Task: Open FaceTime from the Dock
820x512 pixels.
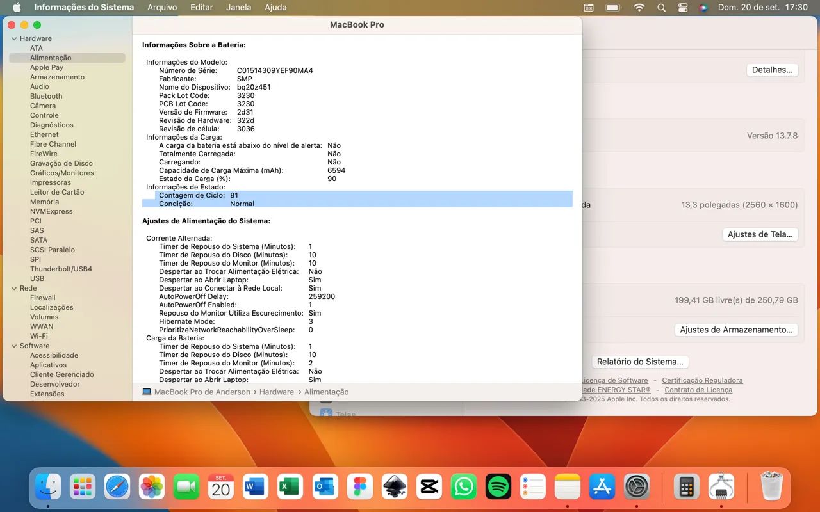Action: click(186, 487)
